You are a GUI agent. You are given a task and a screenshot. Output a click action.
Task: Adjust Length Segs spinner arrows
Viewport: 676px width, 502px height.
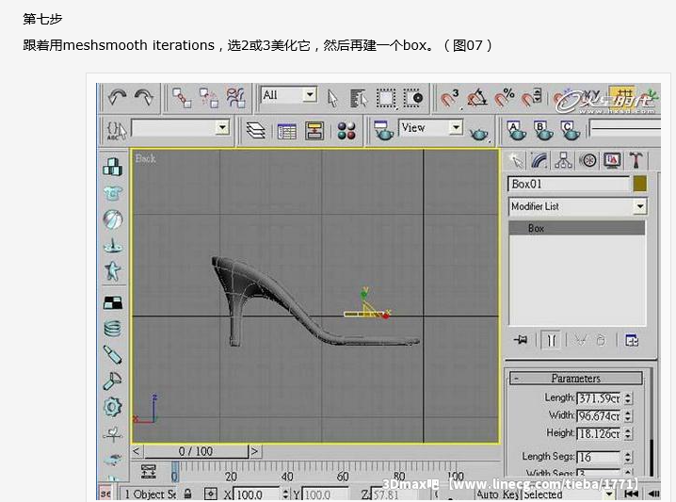[x=628, y=457]
